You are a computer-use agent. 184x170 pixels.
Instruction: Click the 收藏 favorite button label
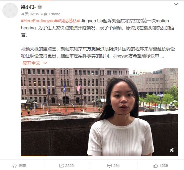click(22, 166)
